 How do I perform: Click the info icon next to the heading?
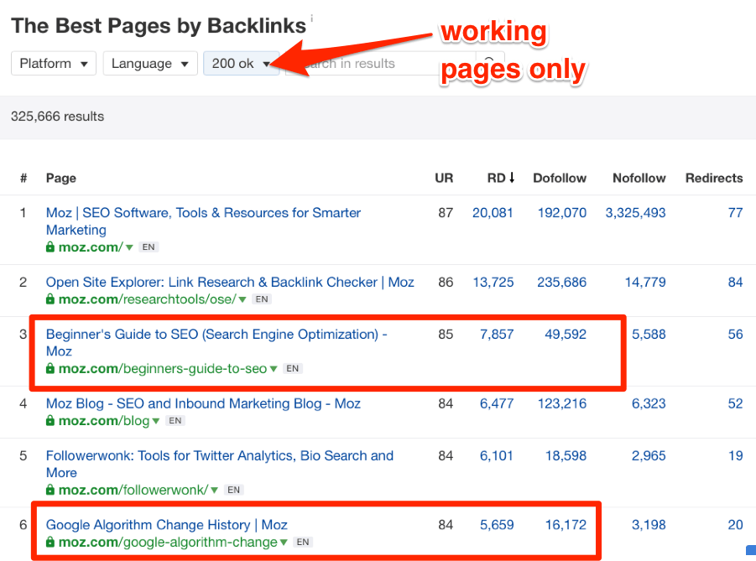[x=311, y=18]
